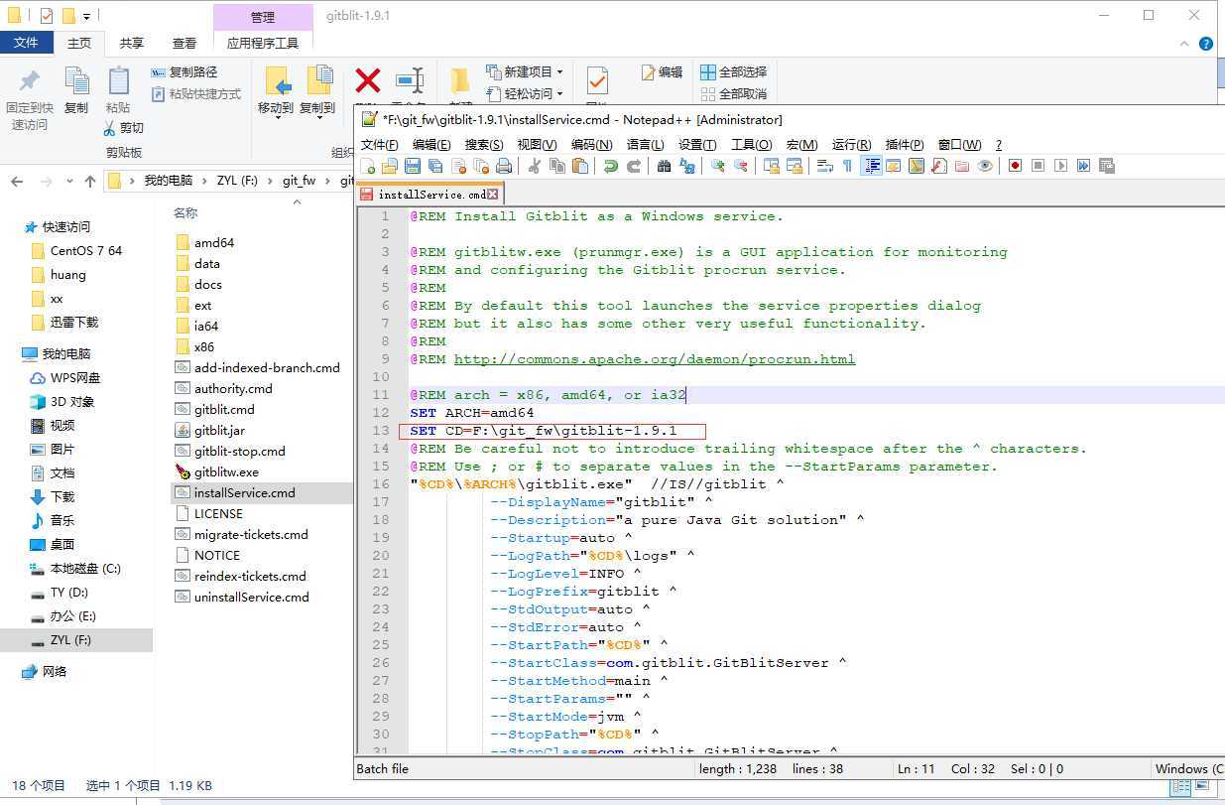This screenshot has height=805, width=1225.
Task: Click the Playback macro icon
Action: pyautogui.click(x=1060, y=166)
